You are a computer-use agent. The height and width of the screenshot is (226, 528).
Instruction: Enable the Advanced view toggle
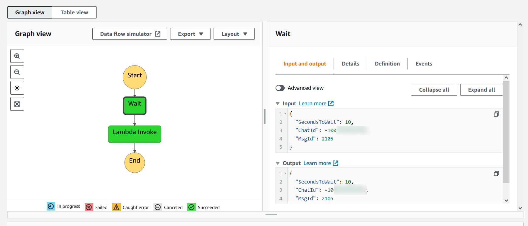pyautogui.click(x=280, y=88)
